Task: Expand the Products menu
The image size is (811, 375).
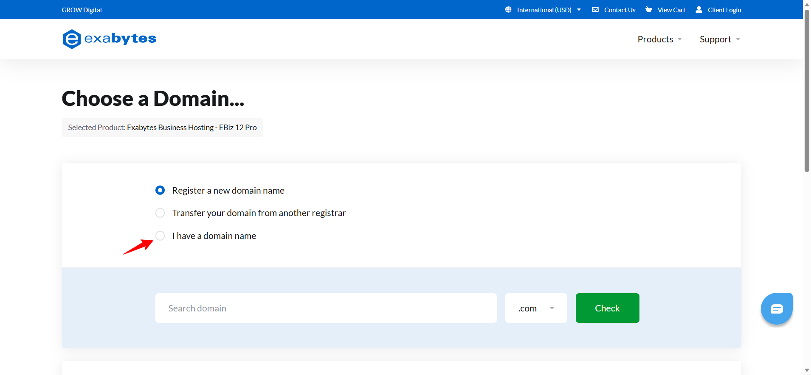Action: pos(659,39)
